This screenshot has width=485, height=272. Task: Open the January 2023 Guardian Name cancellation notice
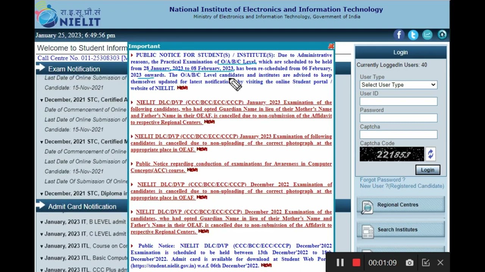click(231, 112)
